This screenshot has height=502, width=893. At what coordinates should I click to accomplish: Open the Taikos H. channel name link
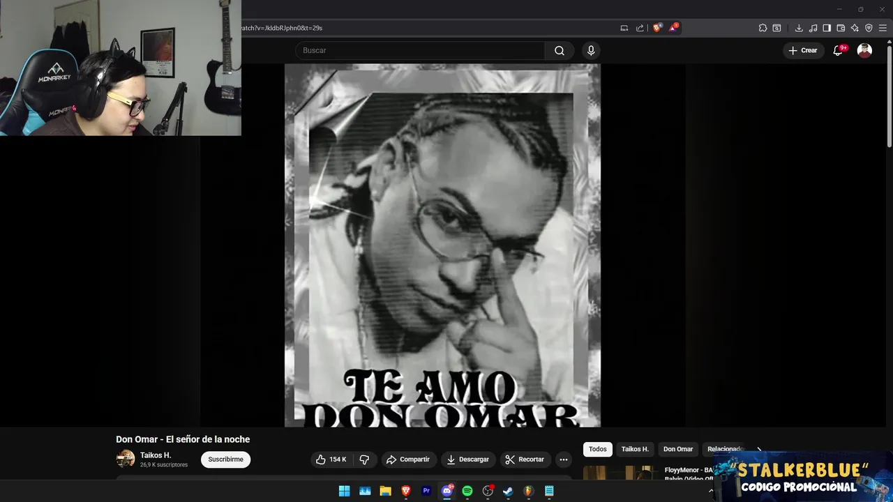pos(156,455)
